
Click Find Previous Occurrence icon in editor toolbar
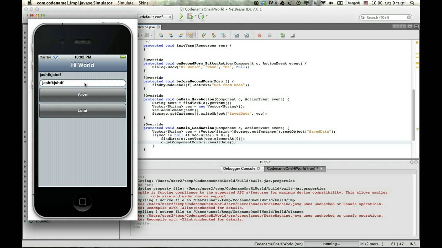[171, 35]
